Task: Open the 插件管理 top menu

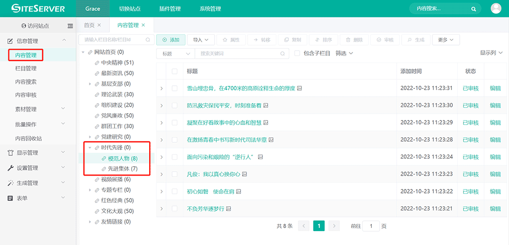Action: pyautogui.click(x=170, y=9)
